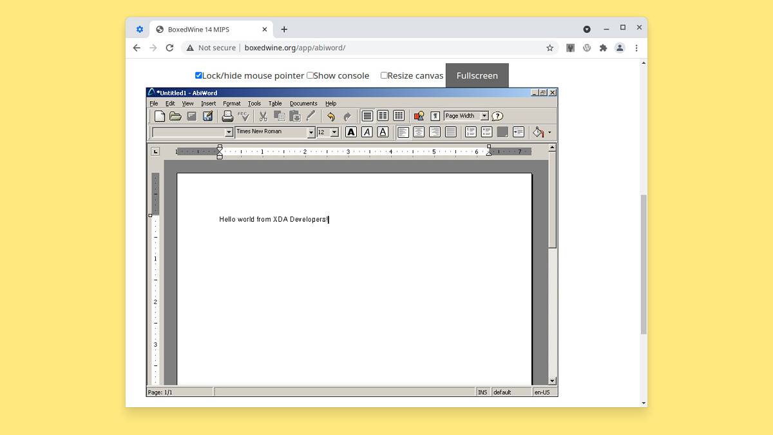Open the Page Width zoom dropdown
Screen dimensions: 773x435
484,116
